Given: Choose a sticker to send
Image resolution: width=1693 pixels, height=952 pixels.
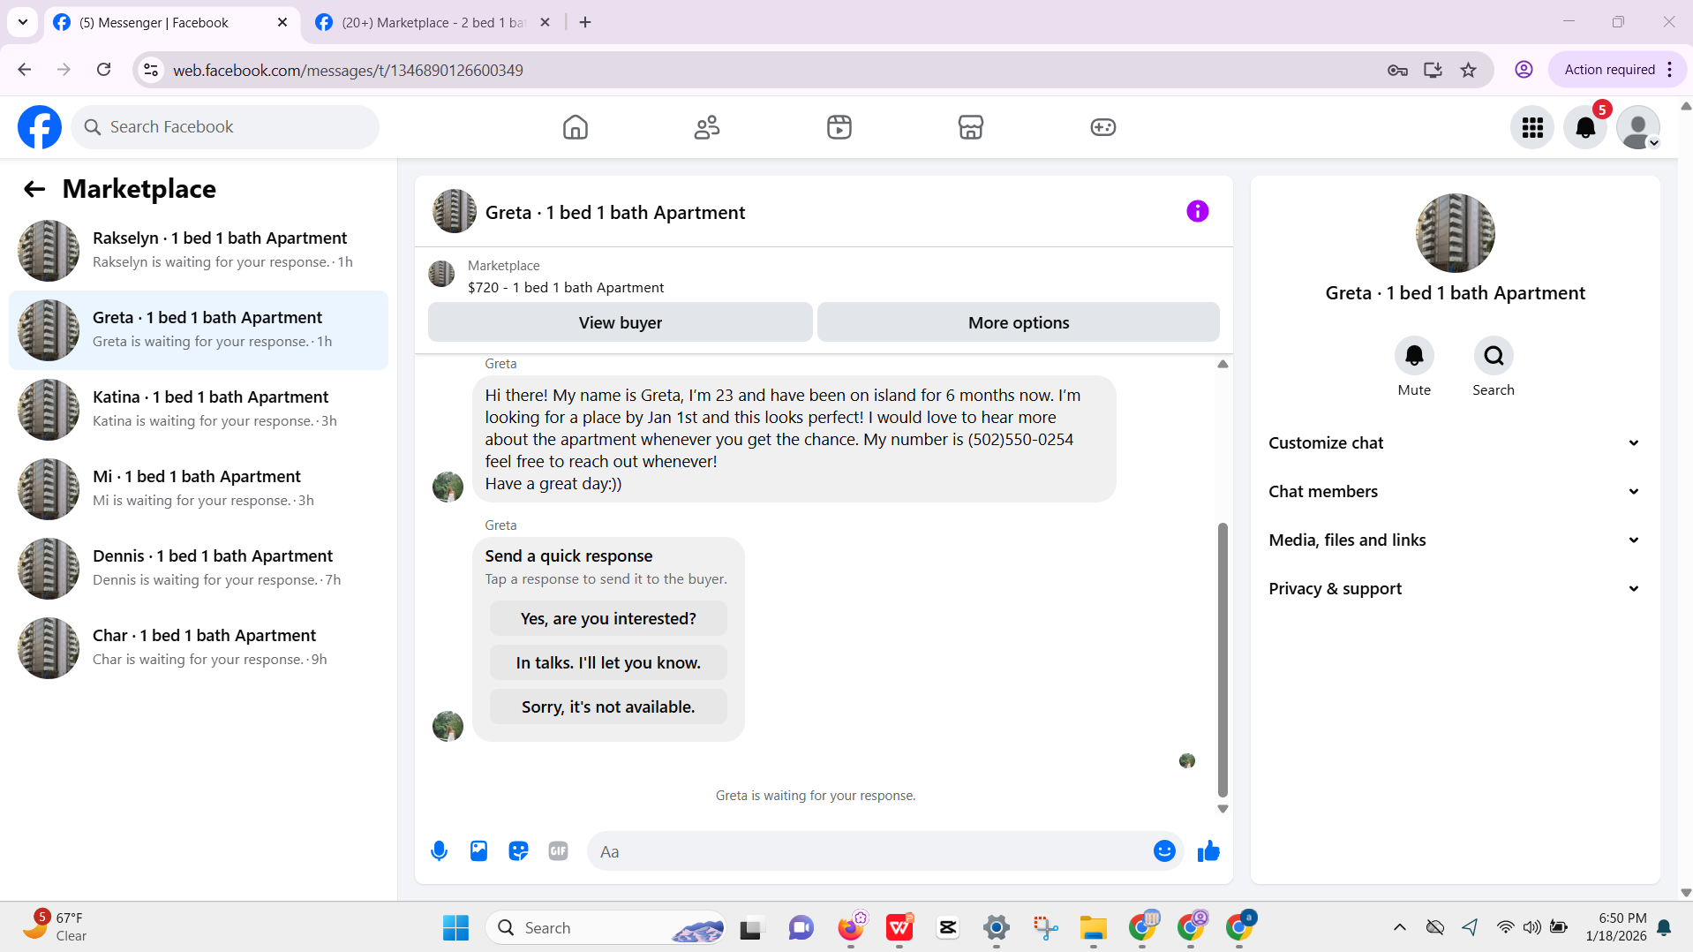Looking at the screenshot, I should (x=518, y=851).
